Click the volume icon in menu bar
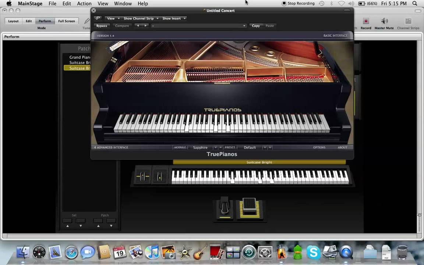This screenshot has height=265, width=424. pos(351,4)
